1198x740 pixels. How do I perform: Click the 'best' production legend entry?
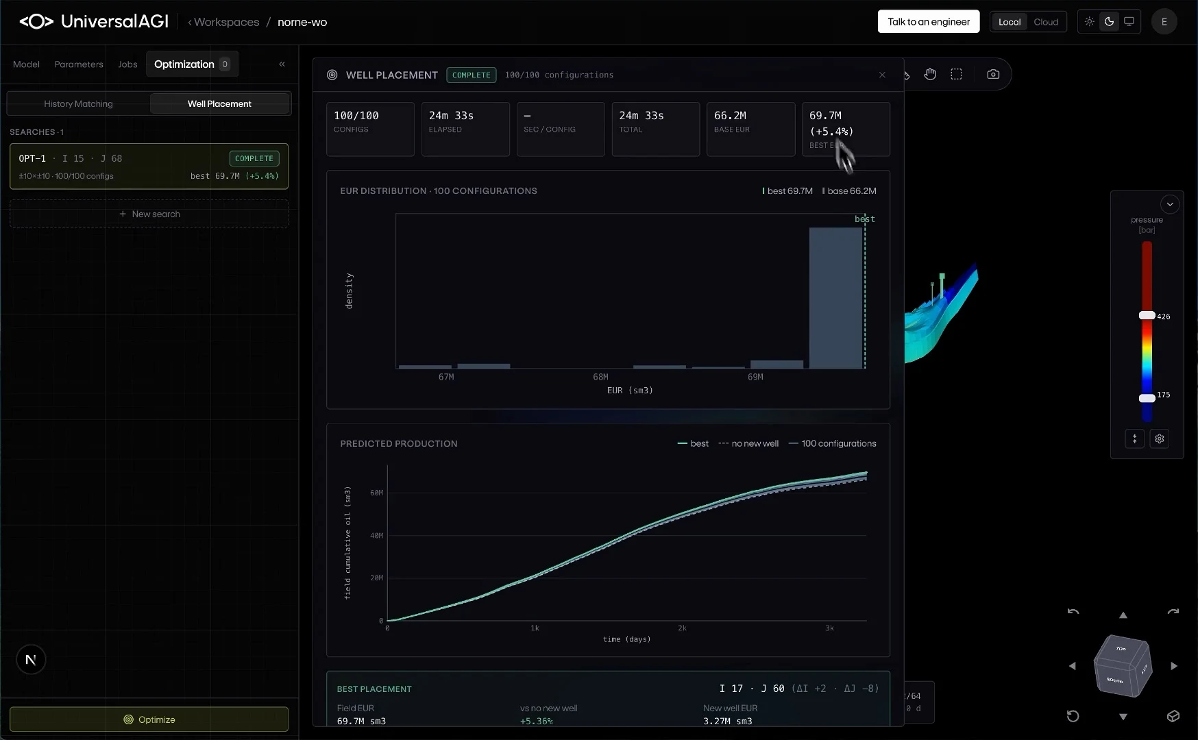[x=693, y=443]
